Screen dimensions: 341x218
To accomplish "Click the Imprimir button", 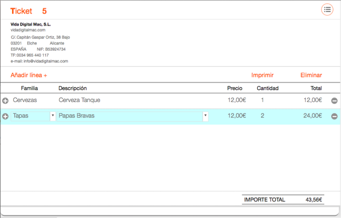I will click(x=263, y=75).
